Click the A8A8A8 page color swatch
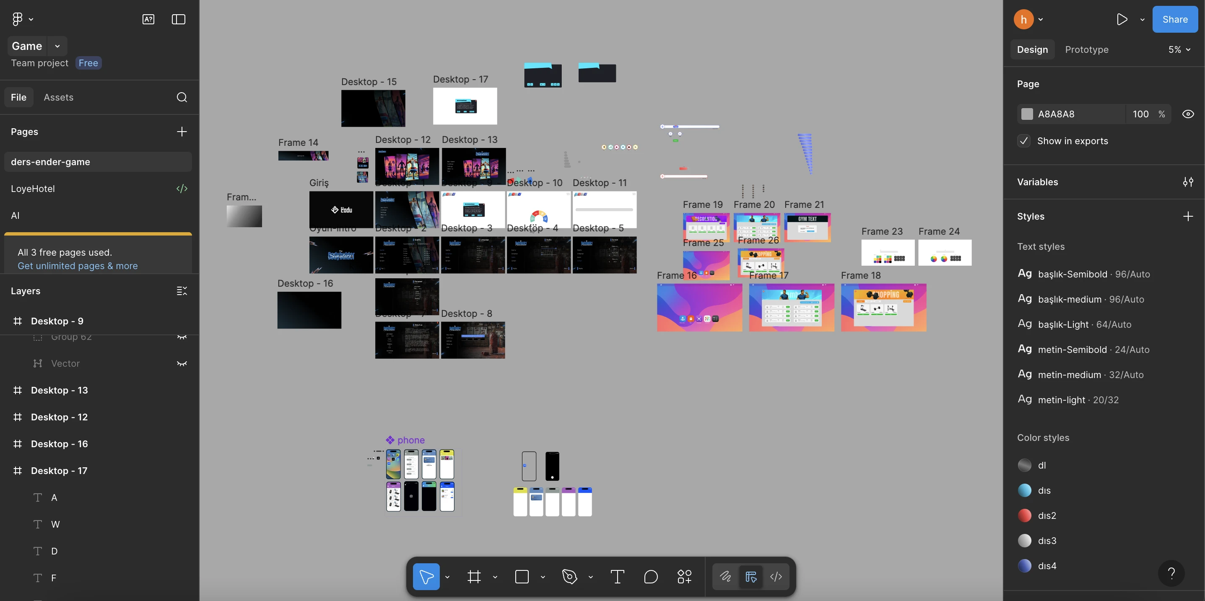Image resolution: width=1205 pixels, height=601 pixels. [1027, 114]
